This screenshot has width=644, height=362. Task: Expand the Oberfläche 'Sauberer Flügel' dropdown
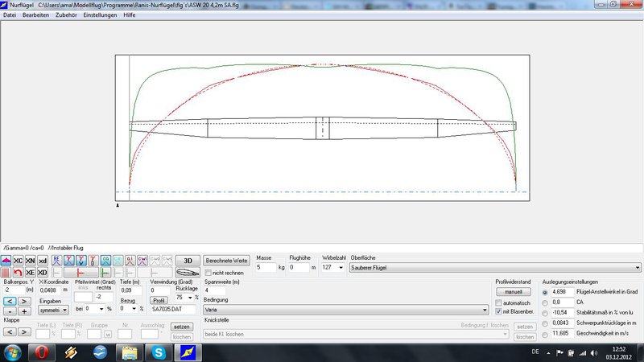coord(637,267)
